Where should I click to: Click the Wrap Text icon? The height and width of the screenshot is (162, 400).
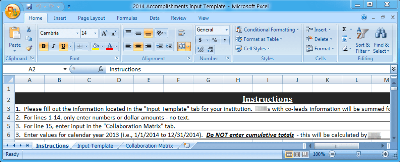point(182,33)
